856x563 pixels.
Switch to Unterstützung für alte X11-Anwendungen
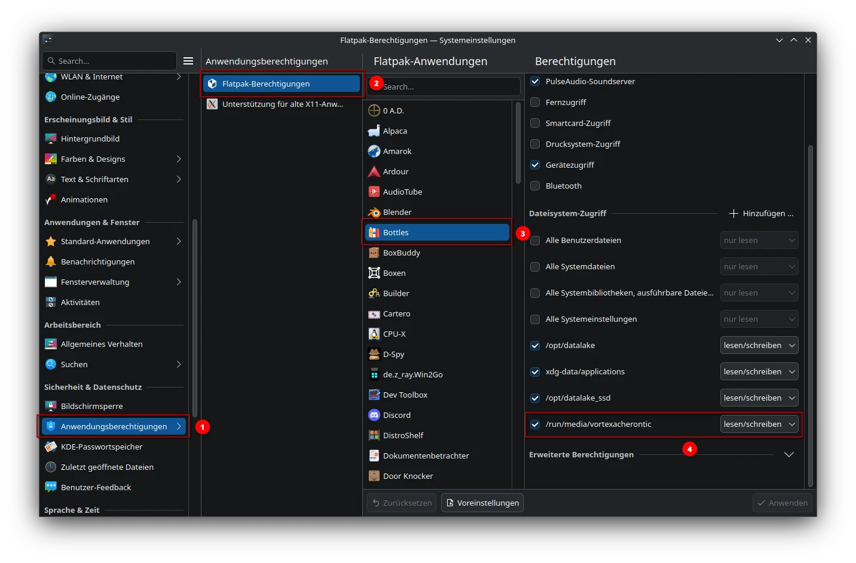click(x=281, y=104)
